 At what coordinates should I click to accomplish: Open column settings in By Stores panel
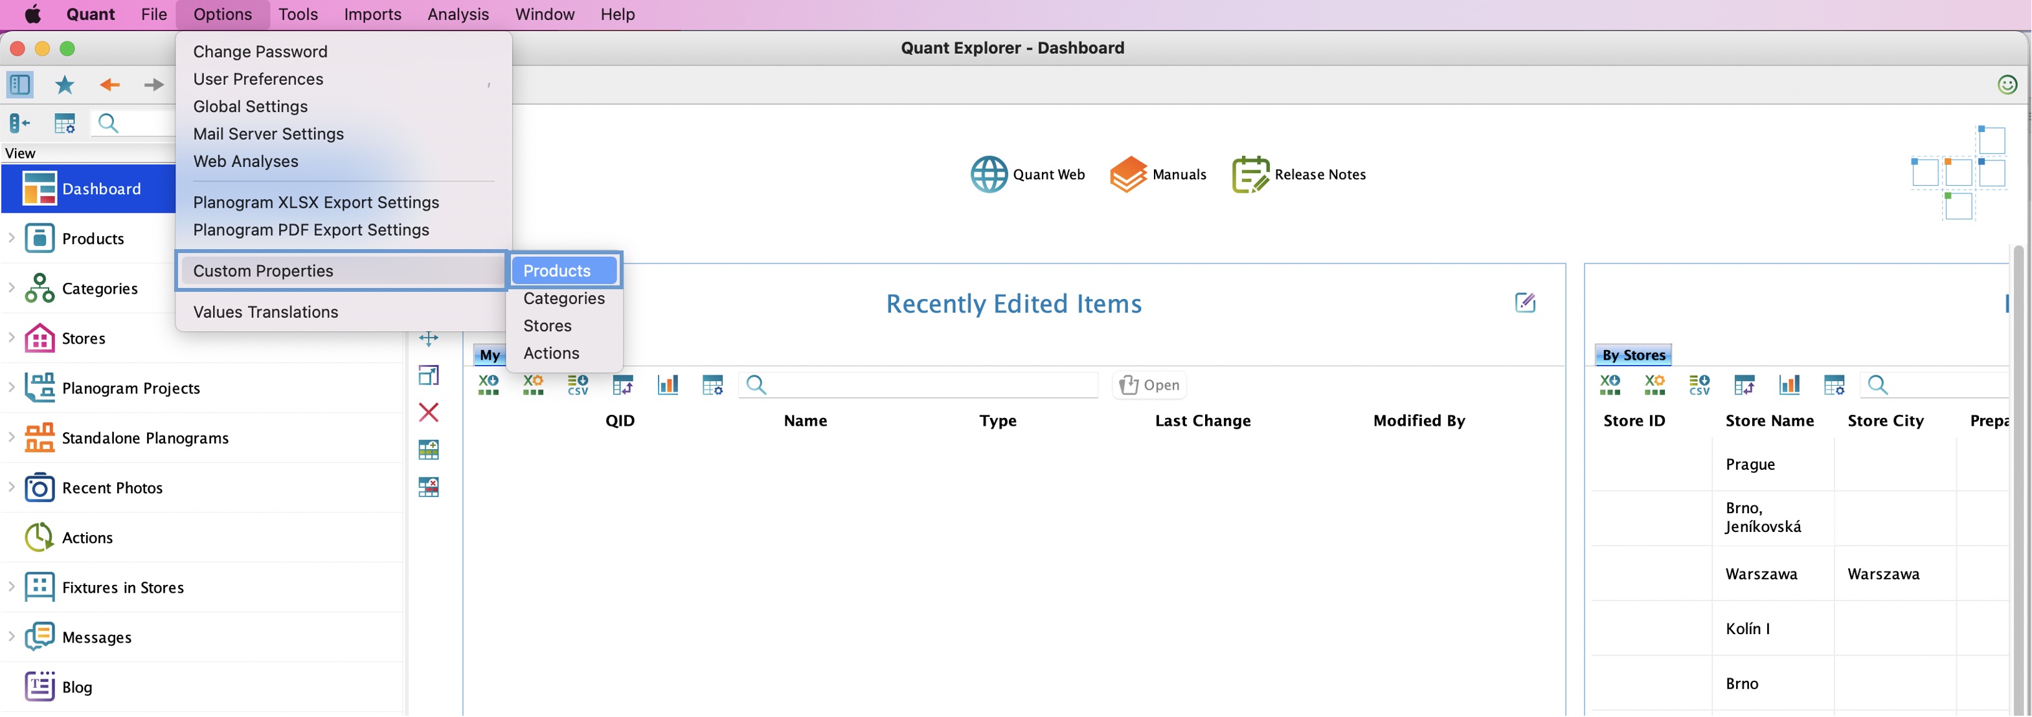pyautogui.click(x=1834, y=385)
